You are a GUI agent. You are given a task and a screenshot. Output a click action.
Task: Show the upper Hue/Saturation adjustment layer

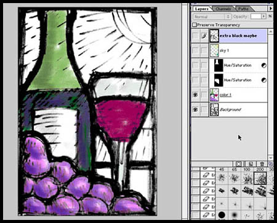[x=195, y=65]
